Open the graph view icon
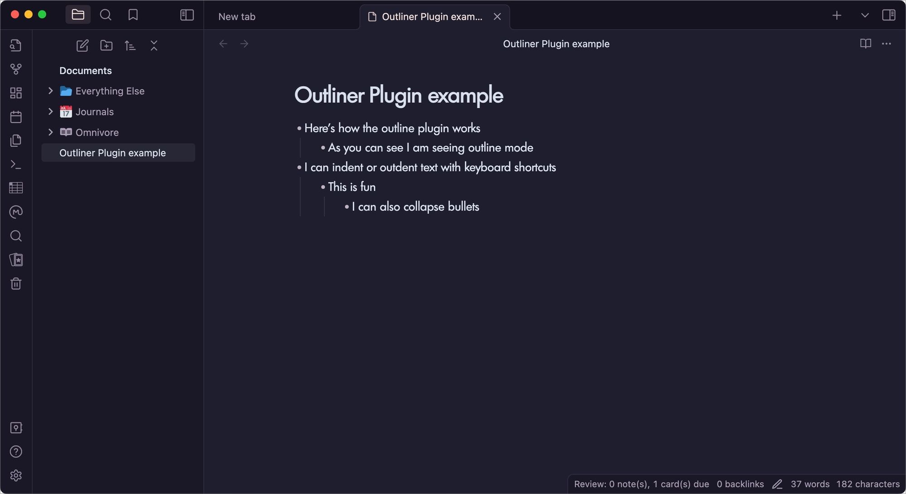 (16, 69)
